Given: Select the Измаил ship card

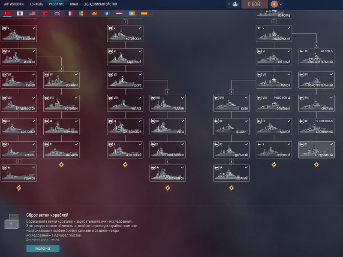Looking at the screenshot, I should coord(19,57).
